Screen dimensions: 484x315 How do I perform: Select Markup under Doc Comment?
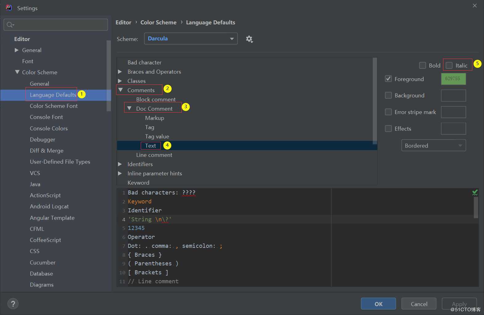point(155,118)
